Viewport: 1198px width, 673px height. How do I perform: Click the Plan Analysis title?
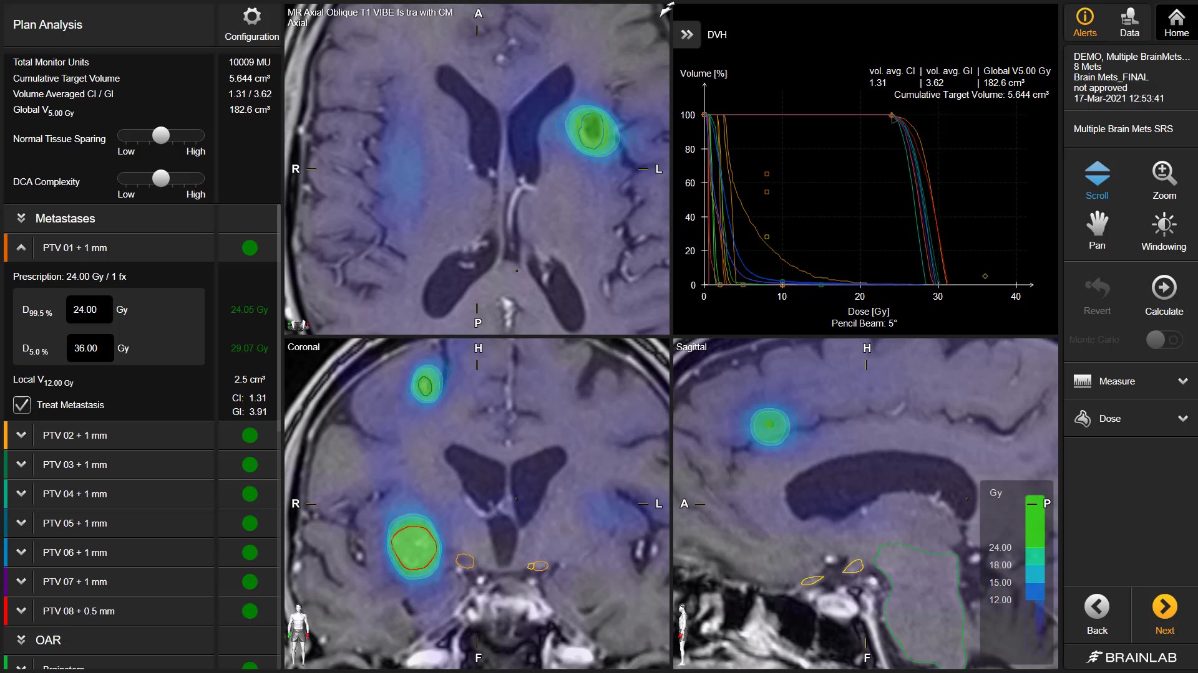[x=47, y=25]
